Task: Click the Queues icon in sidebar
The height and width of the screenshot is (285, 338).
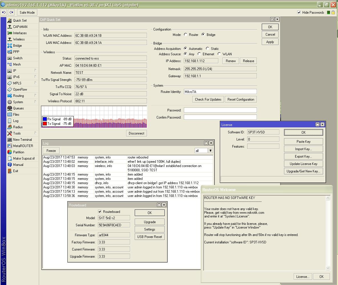Action: coord(10,108)
